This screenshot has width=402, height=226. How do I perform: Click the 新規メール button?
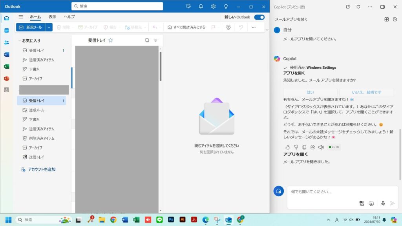pyautogui.click(x=30, y=27)
